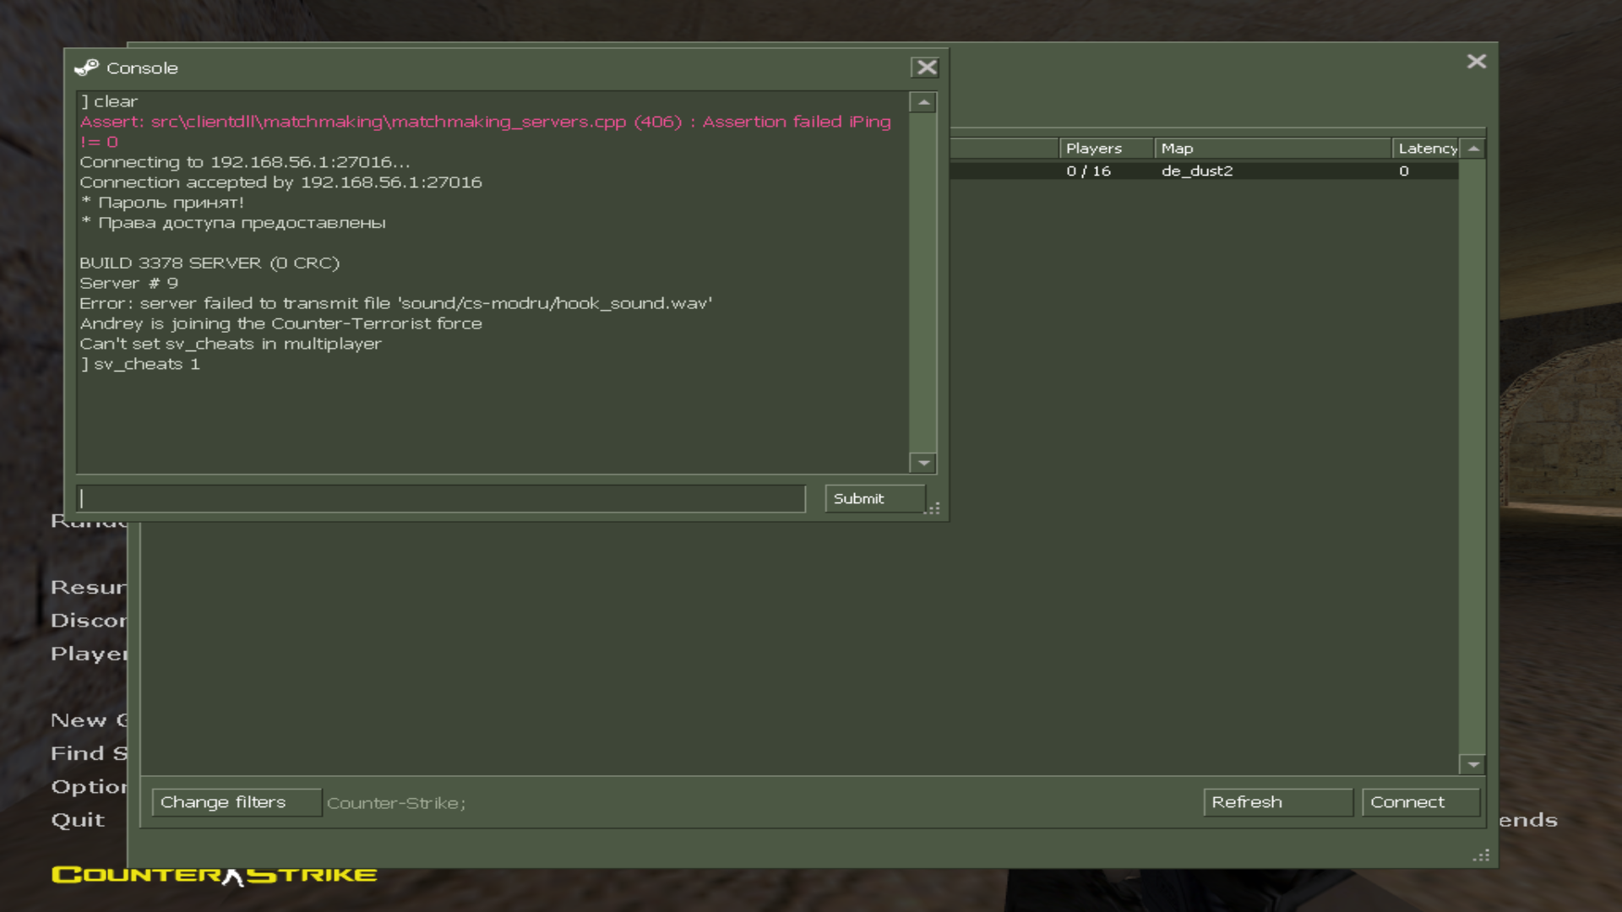Refresh the server list
Viewport: 1622px width, 912px height.
[1277, 802]
